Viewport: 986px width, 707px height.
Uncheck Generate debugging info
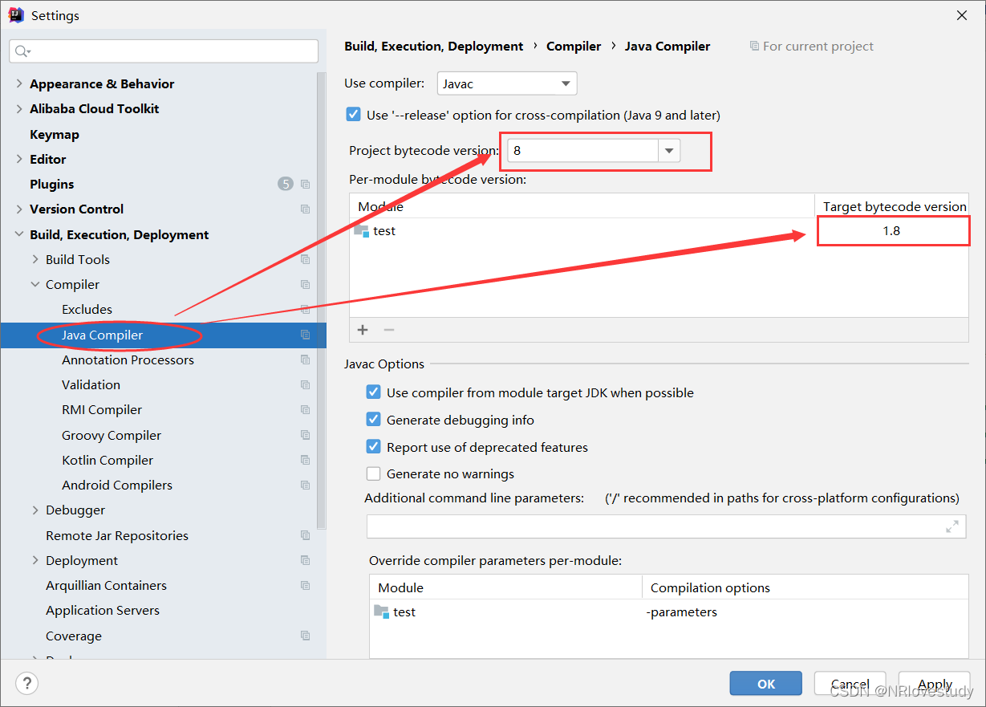coord(373,420)
